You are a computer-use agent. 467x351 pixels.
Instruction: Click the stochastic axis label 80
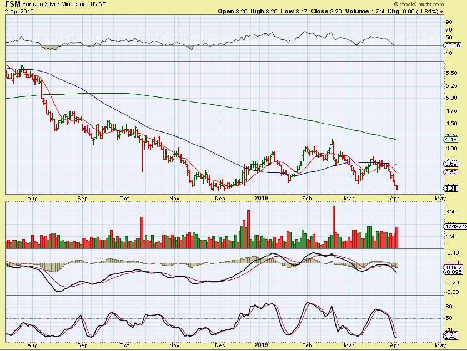tap(449, 307)
